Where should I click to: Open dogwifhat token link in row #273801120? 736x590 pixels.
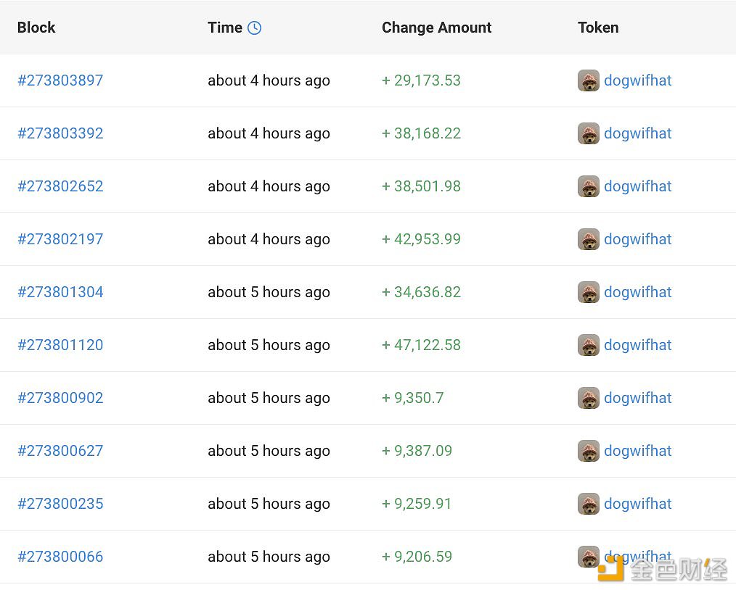pyautogui.click(x=637, y=346)
